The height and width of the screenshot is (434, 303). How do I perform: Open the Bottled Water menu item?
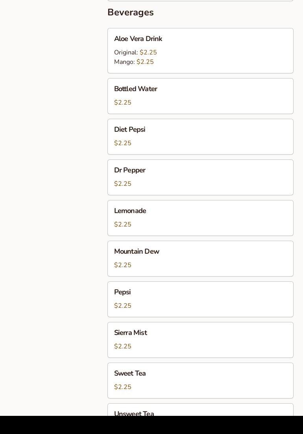135,89
